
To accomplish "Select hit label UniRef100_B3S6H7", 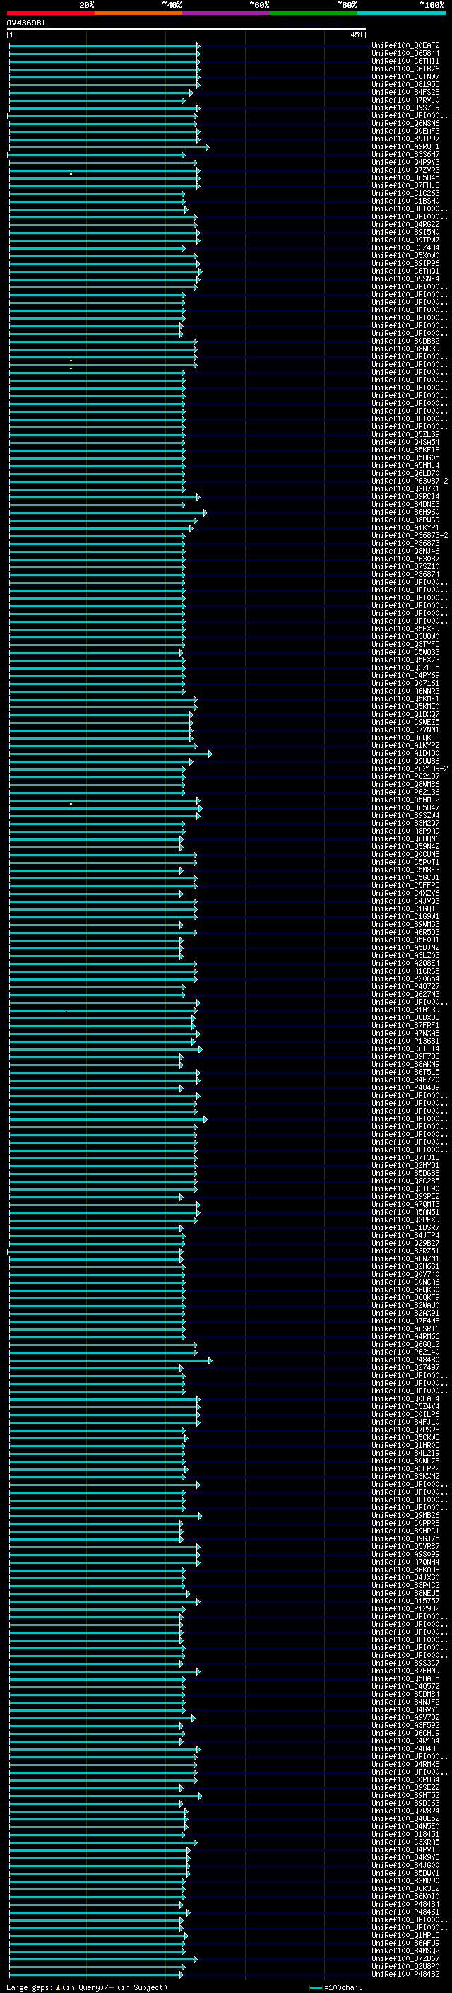I will (405, 155).
